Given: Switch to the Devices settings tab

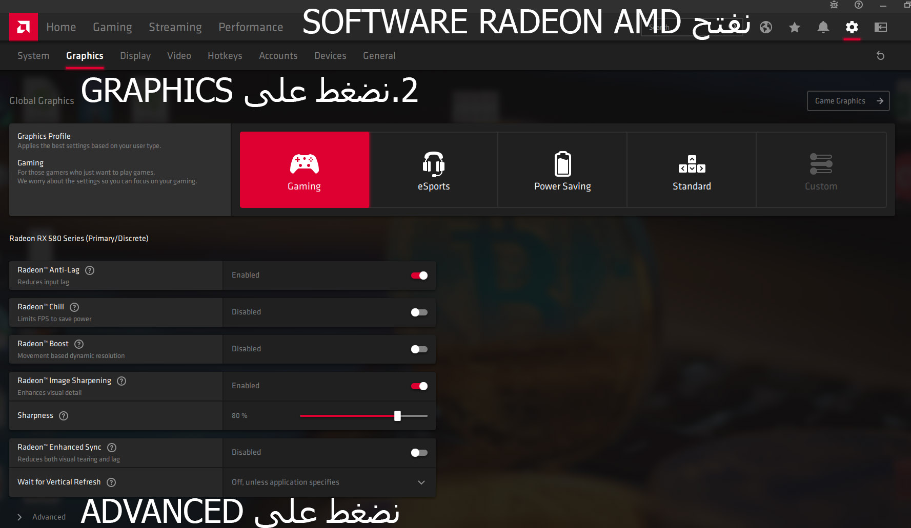Looking at the screenshot, I should click(x=330, y=56).
